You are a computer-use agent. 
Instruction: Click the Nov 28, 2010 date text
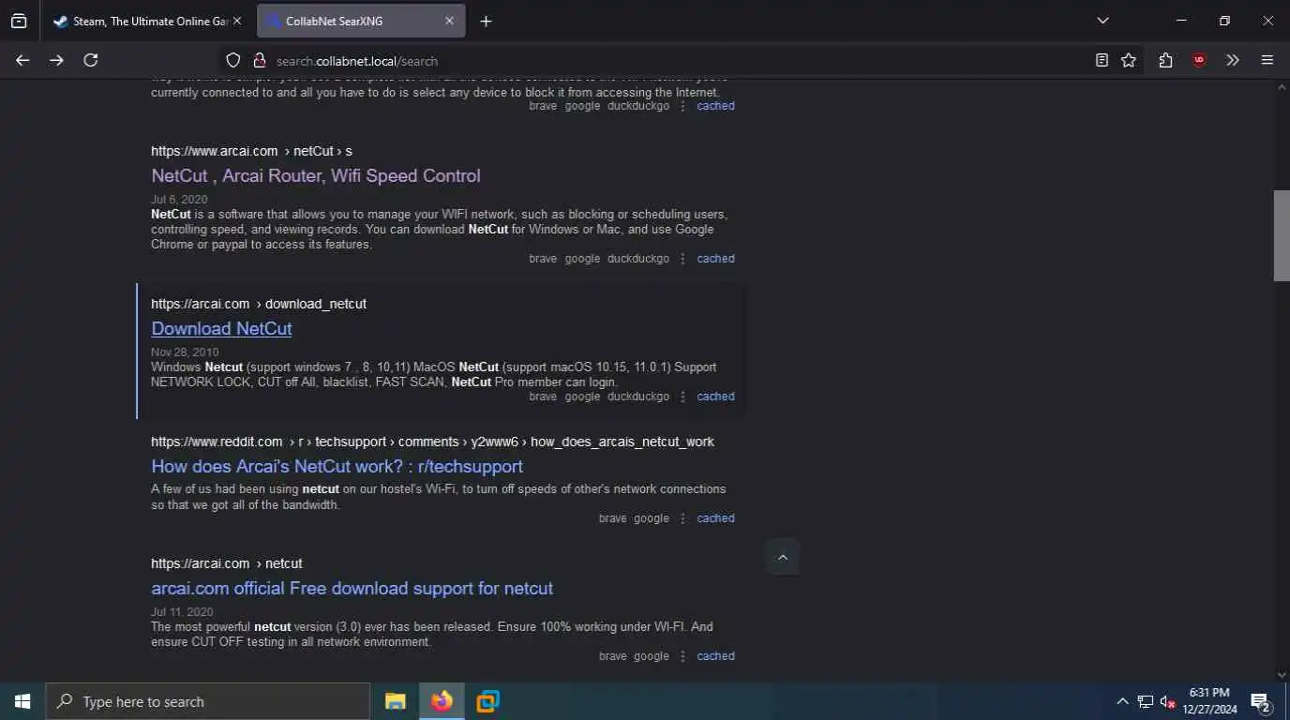click(185, 352)
